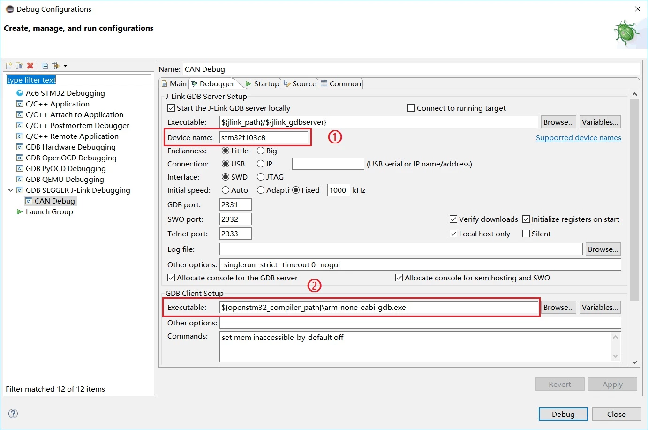The width and height of the screenshot is (648, 430).
Task: Collapse the GDB SEGGER J-Link Debugging node
Action: pyautogui.click(x=10, y=190)
